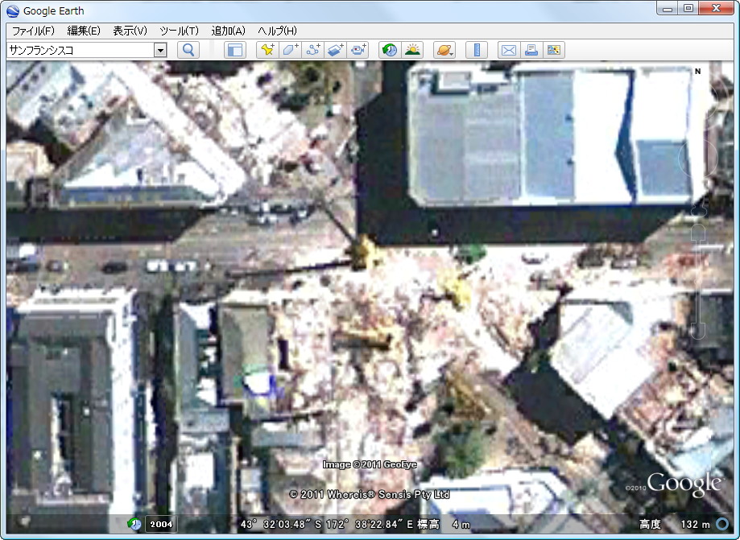Image resolution: width=740 pixels, height=540 pixels.
Task: Click the Google Earth title bar icon
Action: coord(13,10)
